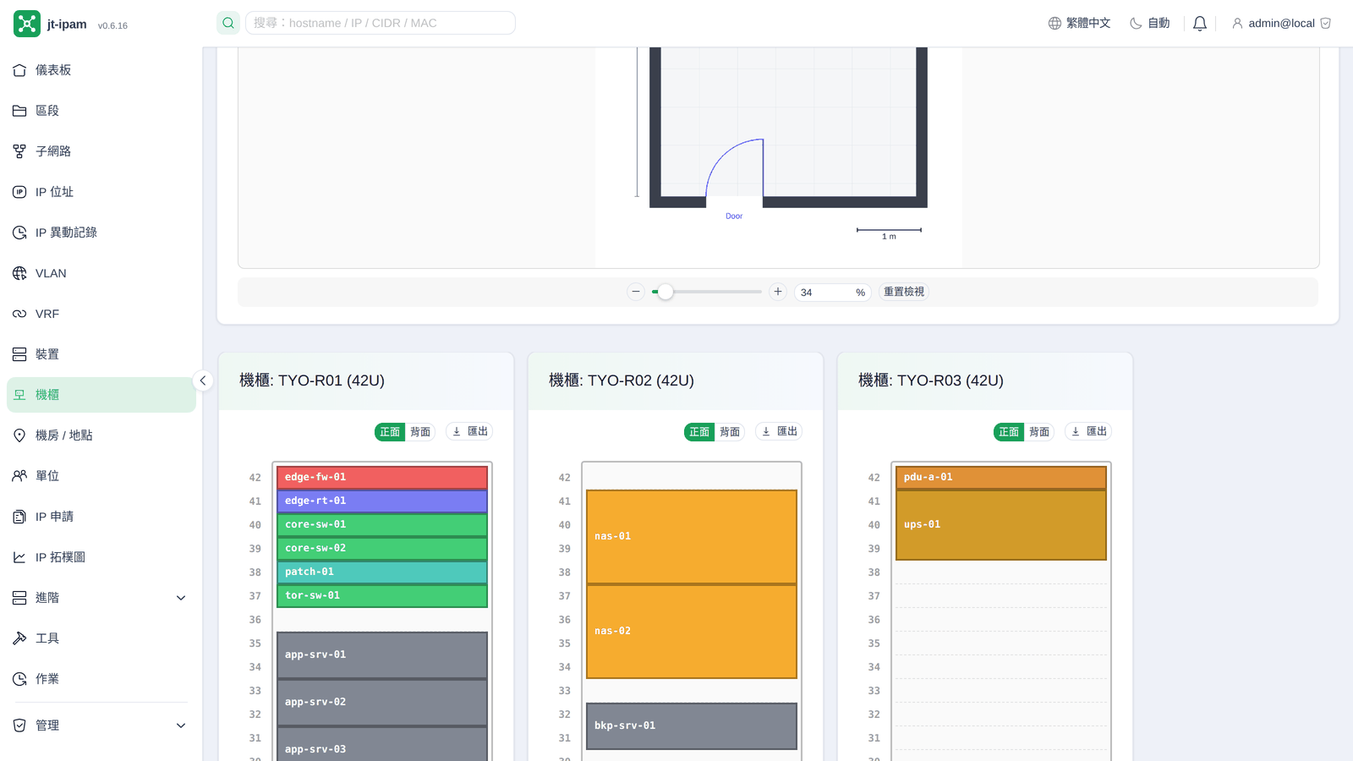Click the zoom slider track
The image size is (1353, 761).
coord(707,292)
